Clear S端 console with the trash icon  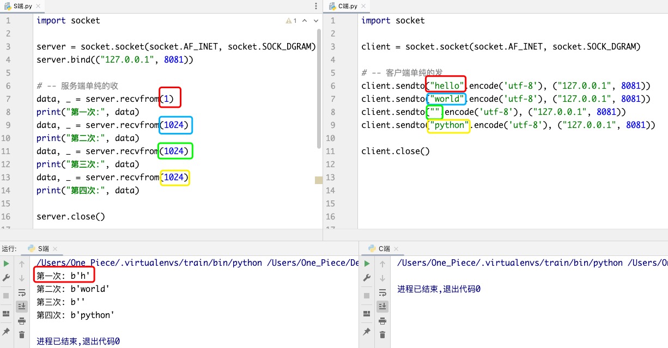coord(22,334)
